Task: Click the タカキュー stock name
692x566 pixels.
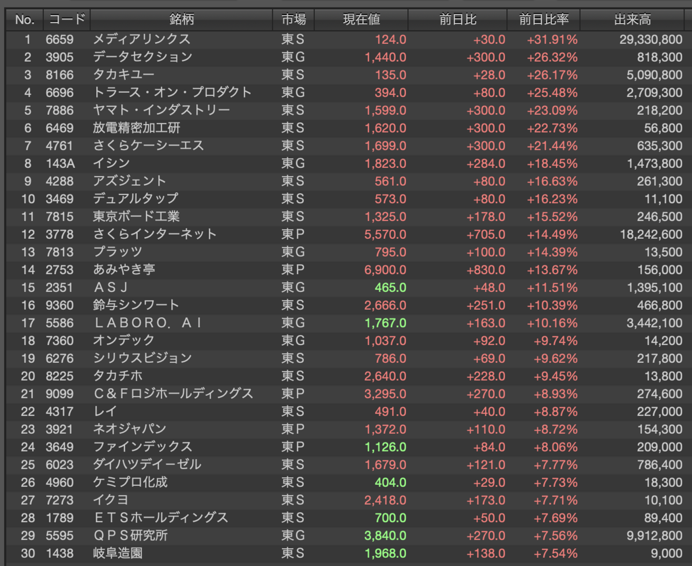Action: [x=123, y=75]
